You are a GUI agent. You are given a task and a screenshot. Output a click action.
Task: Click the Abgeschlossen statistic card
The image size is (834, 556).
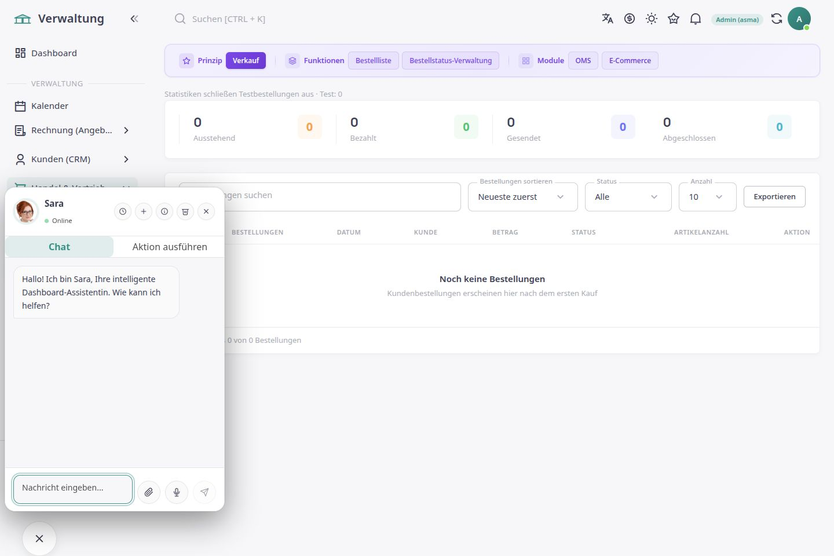[727, 129]
